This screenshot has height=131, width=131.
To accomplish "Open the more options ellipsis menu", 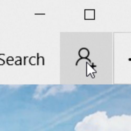I will point(130,60).
